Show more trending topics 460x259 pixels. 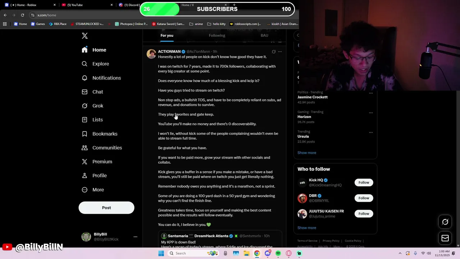(x=307, y=153)
